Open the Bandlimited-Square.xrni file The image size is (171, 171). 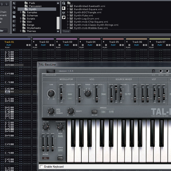pyautogui.click(x=88, y=9)
